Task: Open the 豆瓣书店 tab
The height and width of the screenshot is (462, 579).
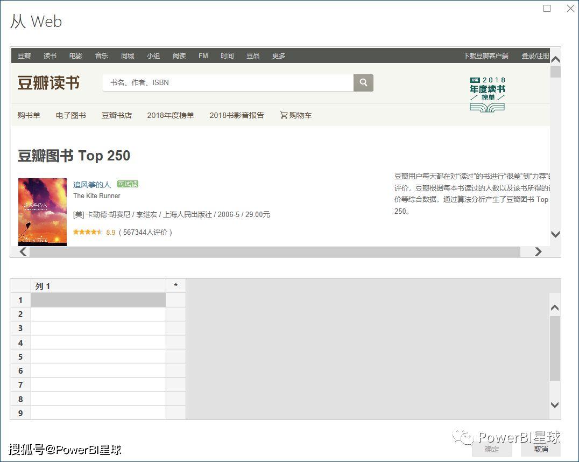Action: tap(116, 115)
